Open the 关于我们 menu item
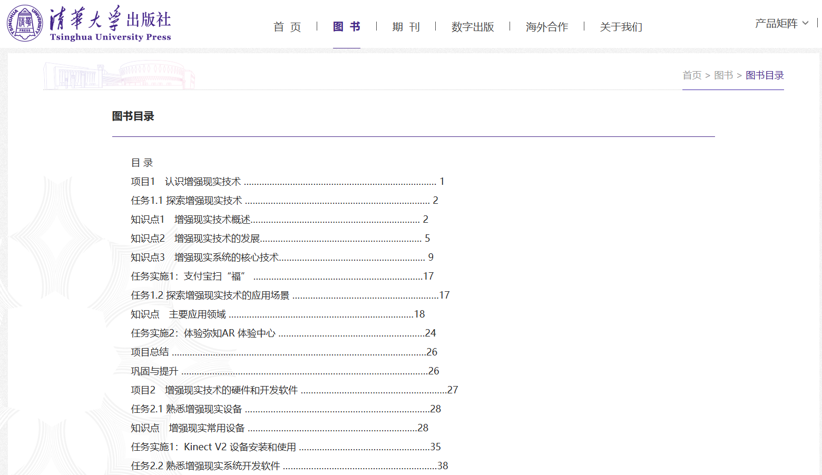Viewport: 822px width, 475px height. 621,27
